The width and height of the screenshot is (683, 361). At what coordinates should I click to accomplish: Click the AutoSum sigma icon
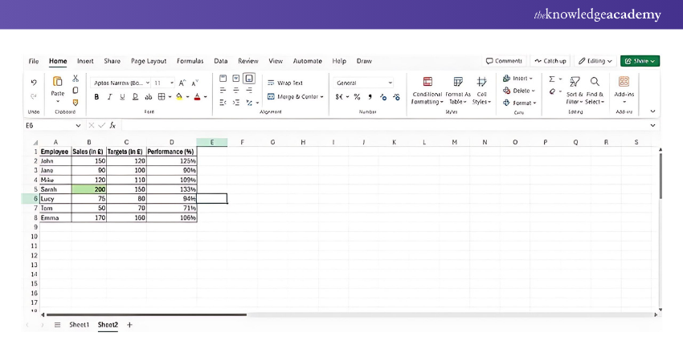552,79
